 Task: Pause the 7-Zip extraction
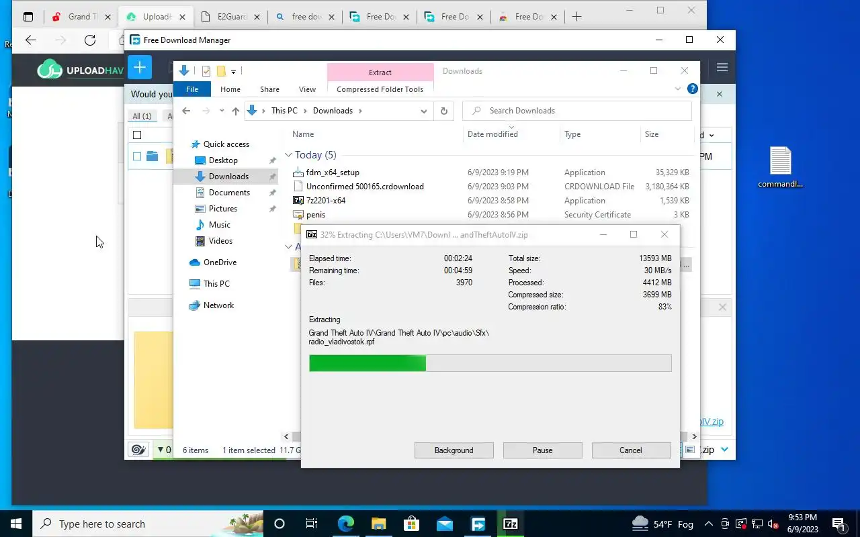[542, 450]
